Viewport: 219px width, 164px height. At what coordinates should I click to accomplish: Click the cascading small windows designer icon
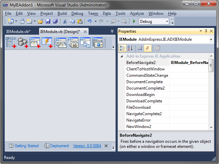pyautogui.click(x=85, y=43)
